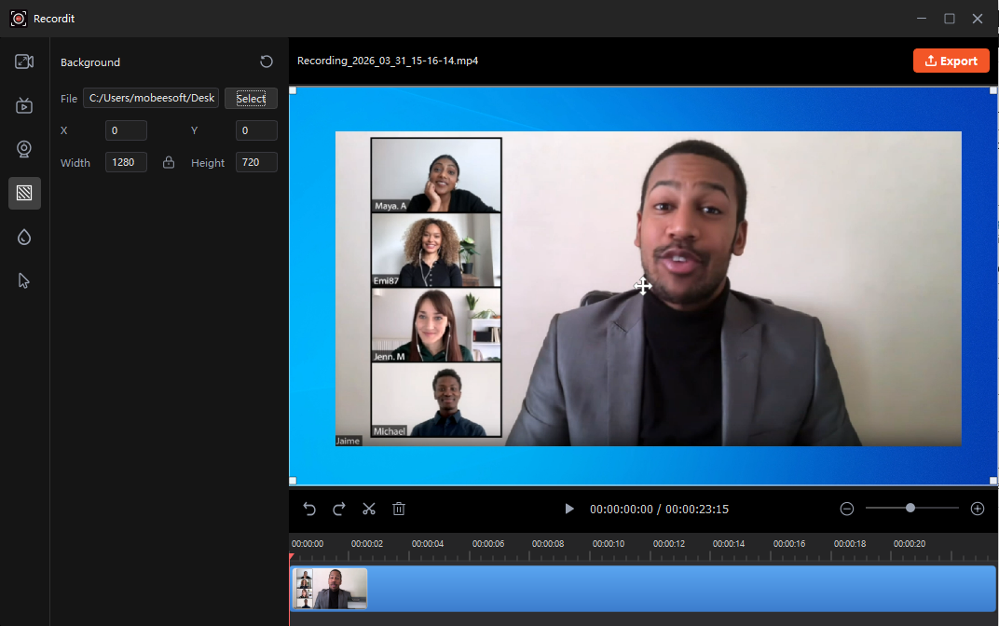Click the redo arrow icon

click(x=339, y=509)
